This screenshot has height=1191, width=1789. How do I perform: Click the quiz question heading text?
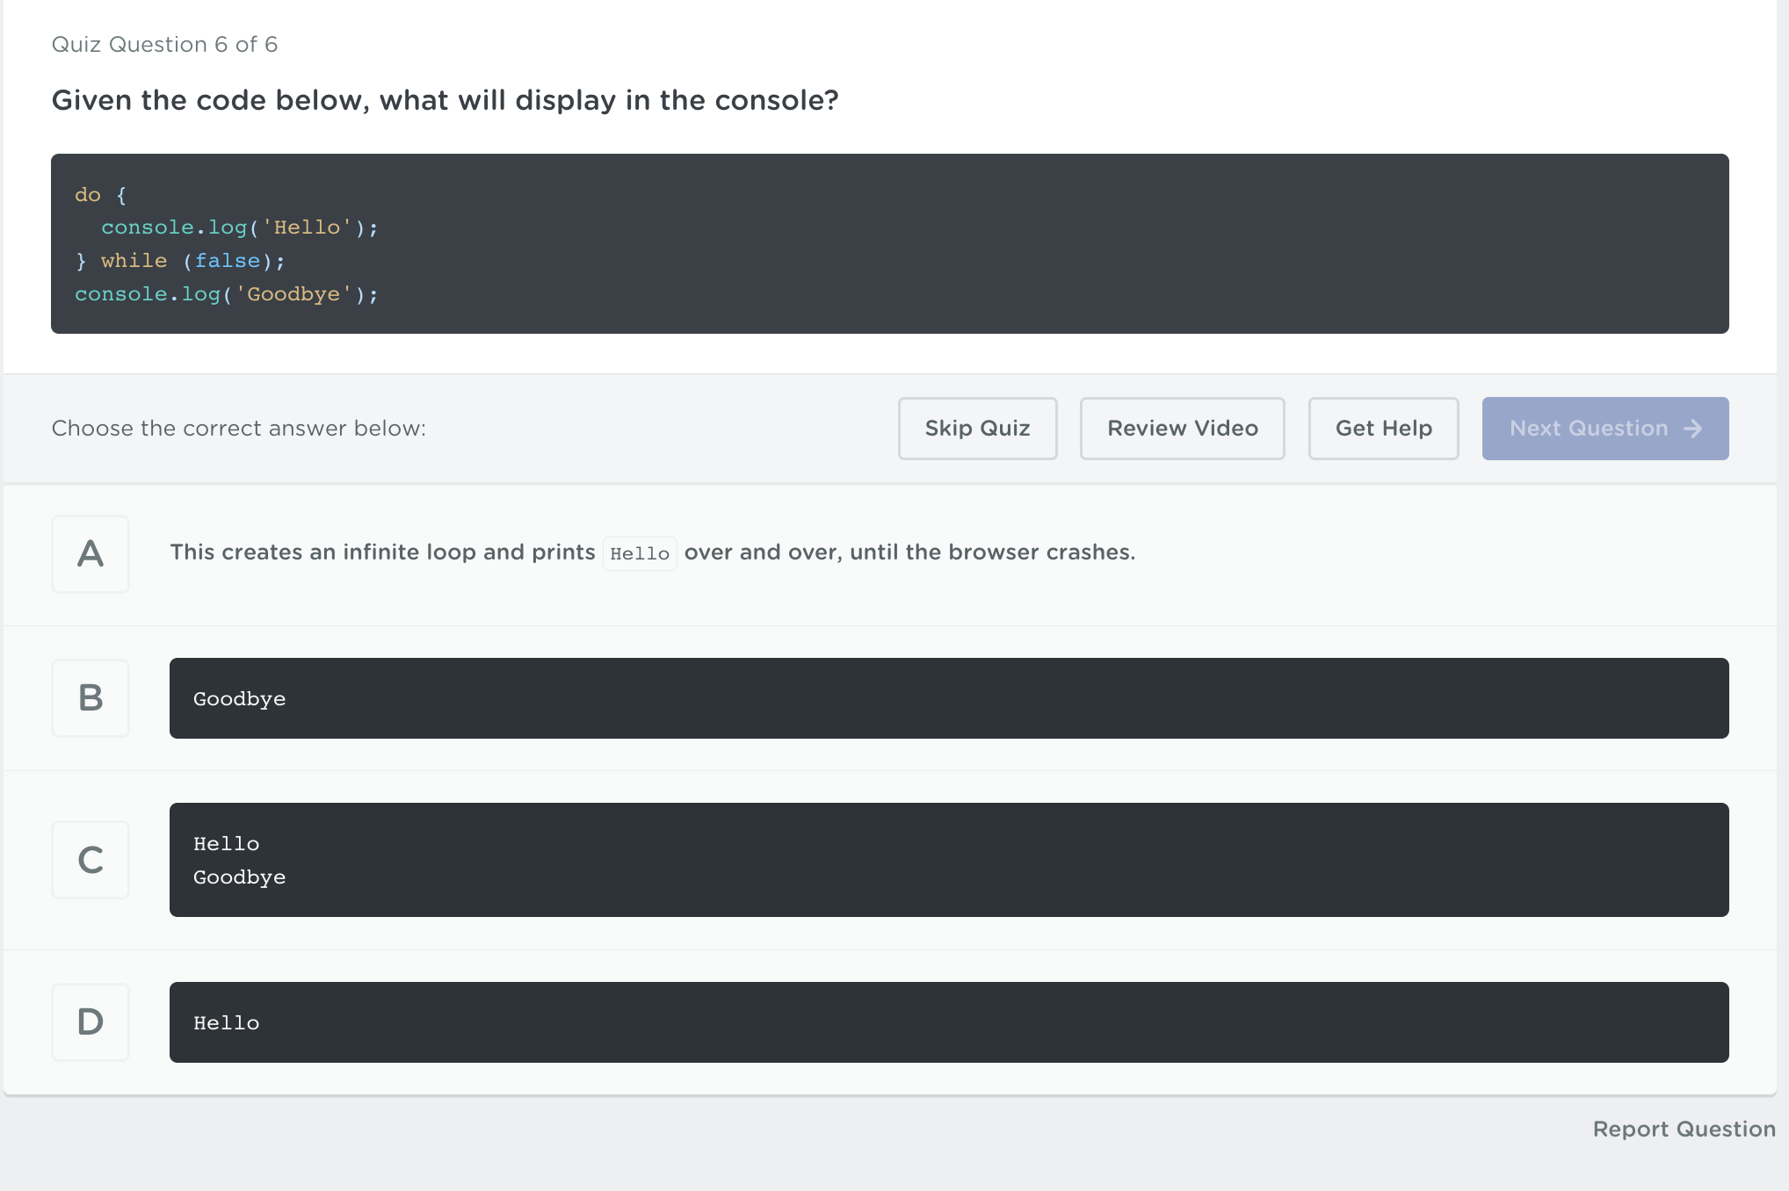pos(445,100)
